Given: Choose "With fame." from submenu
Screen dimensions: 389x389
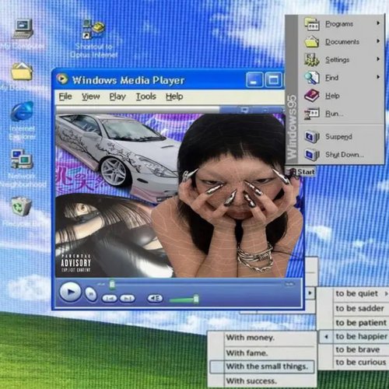Looking at the screenshot, I should point(247,352).
